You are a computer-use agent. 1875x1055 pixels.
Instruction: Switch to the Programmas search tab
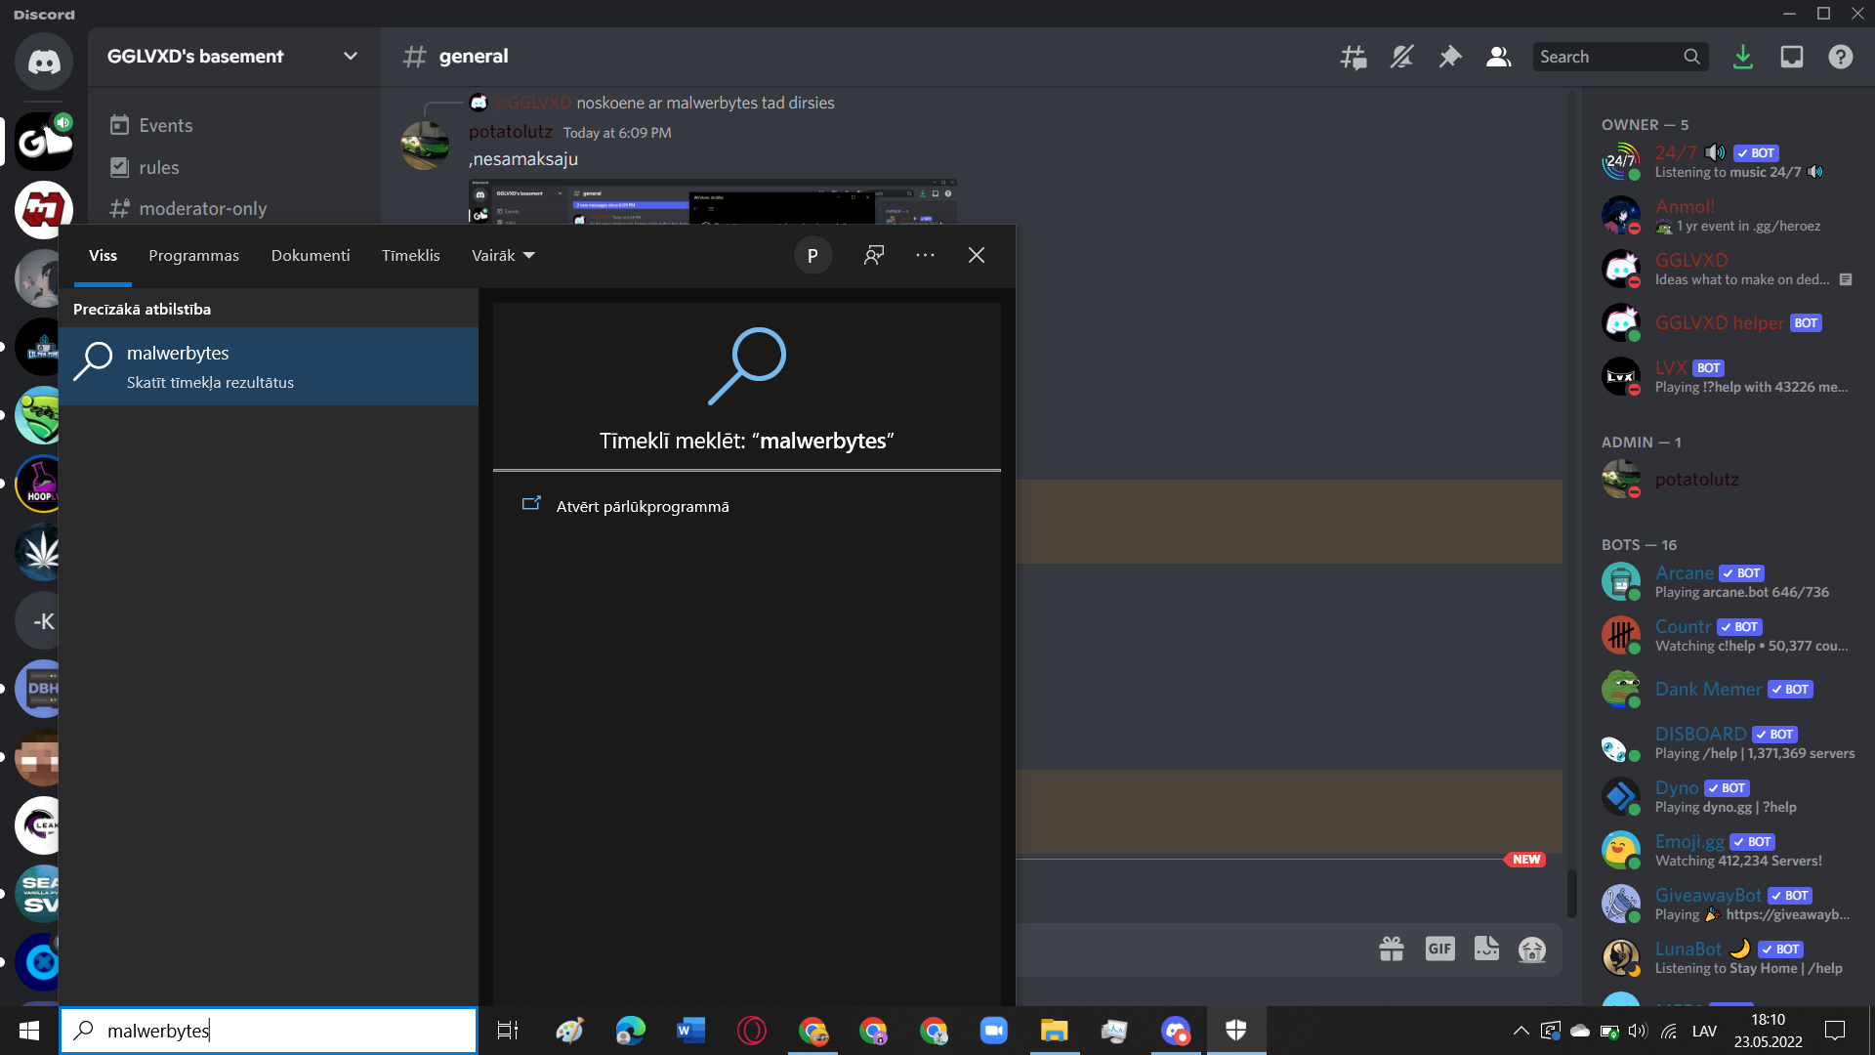pos(193,256)
